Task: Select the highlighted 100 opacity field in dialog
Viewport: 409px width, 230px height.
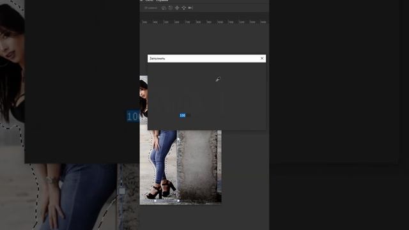Action: point(183,115)
